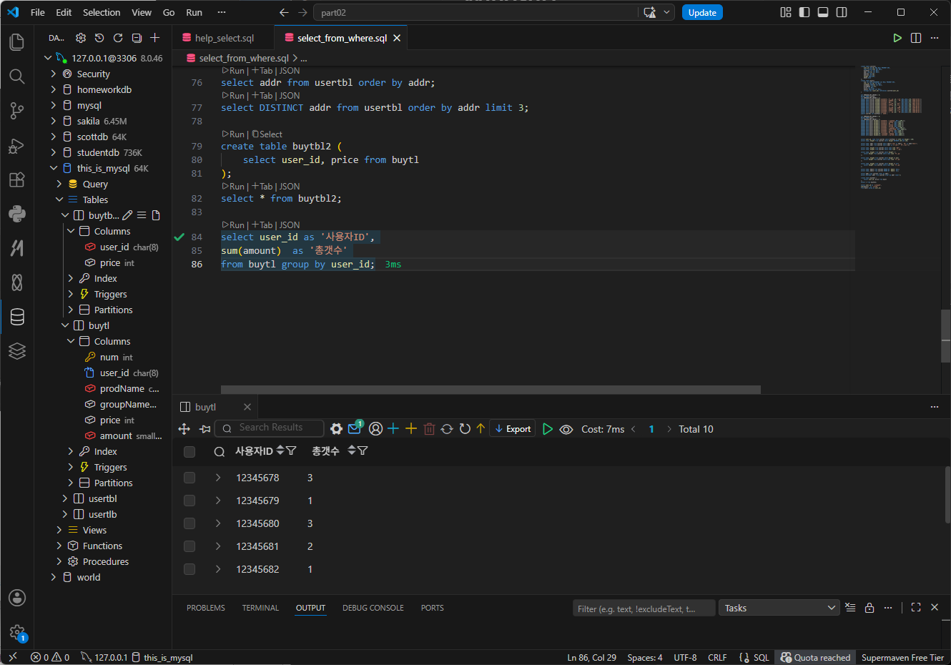Viewport: 951px width, 665px height.
Task: Open the File menu
Action: [x=38, y=12]
